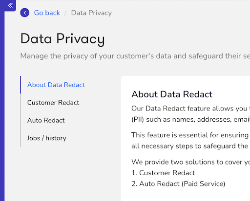Click the About Data Redact card heading
Viewport: 250px width, 201px height.
(172, 94)
